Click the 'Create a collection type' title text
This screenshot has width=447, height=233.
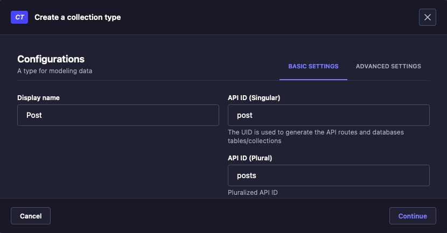point(78,17)
